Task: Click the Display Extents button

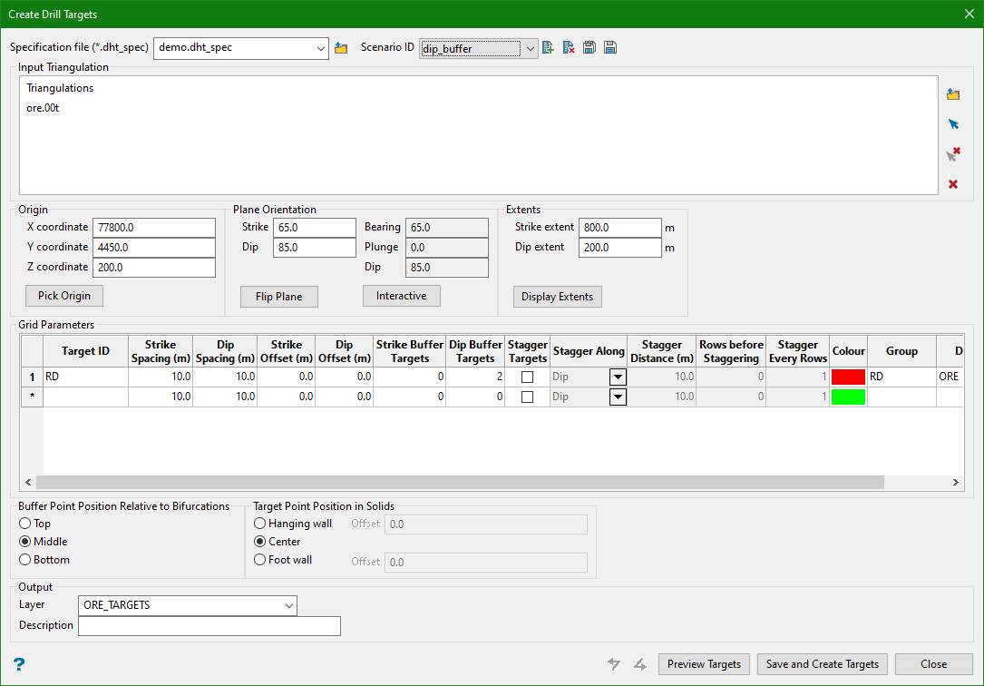Action: click(x=557, y=297)
